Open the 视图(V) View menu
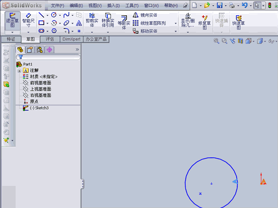Viewport: 278px width, 208px height. (x=95, y=6)
